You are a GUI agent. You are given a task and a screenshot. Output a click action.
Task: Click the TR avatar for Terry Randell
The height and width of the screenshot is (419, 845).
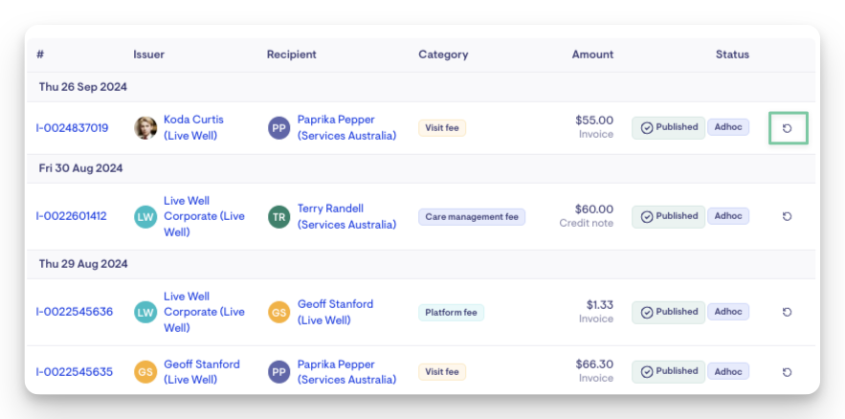278,216
